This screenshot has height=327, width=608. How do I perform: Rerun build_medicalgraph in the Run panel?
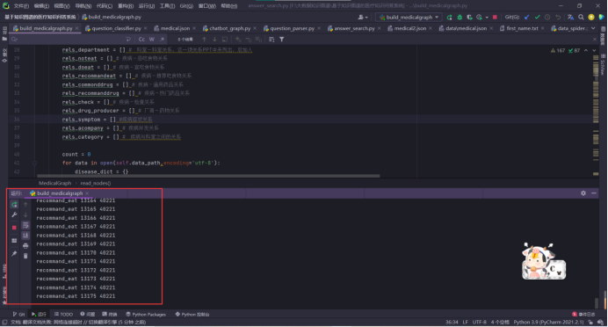[x=14, y=205]
